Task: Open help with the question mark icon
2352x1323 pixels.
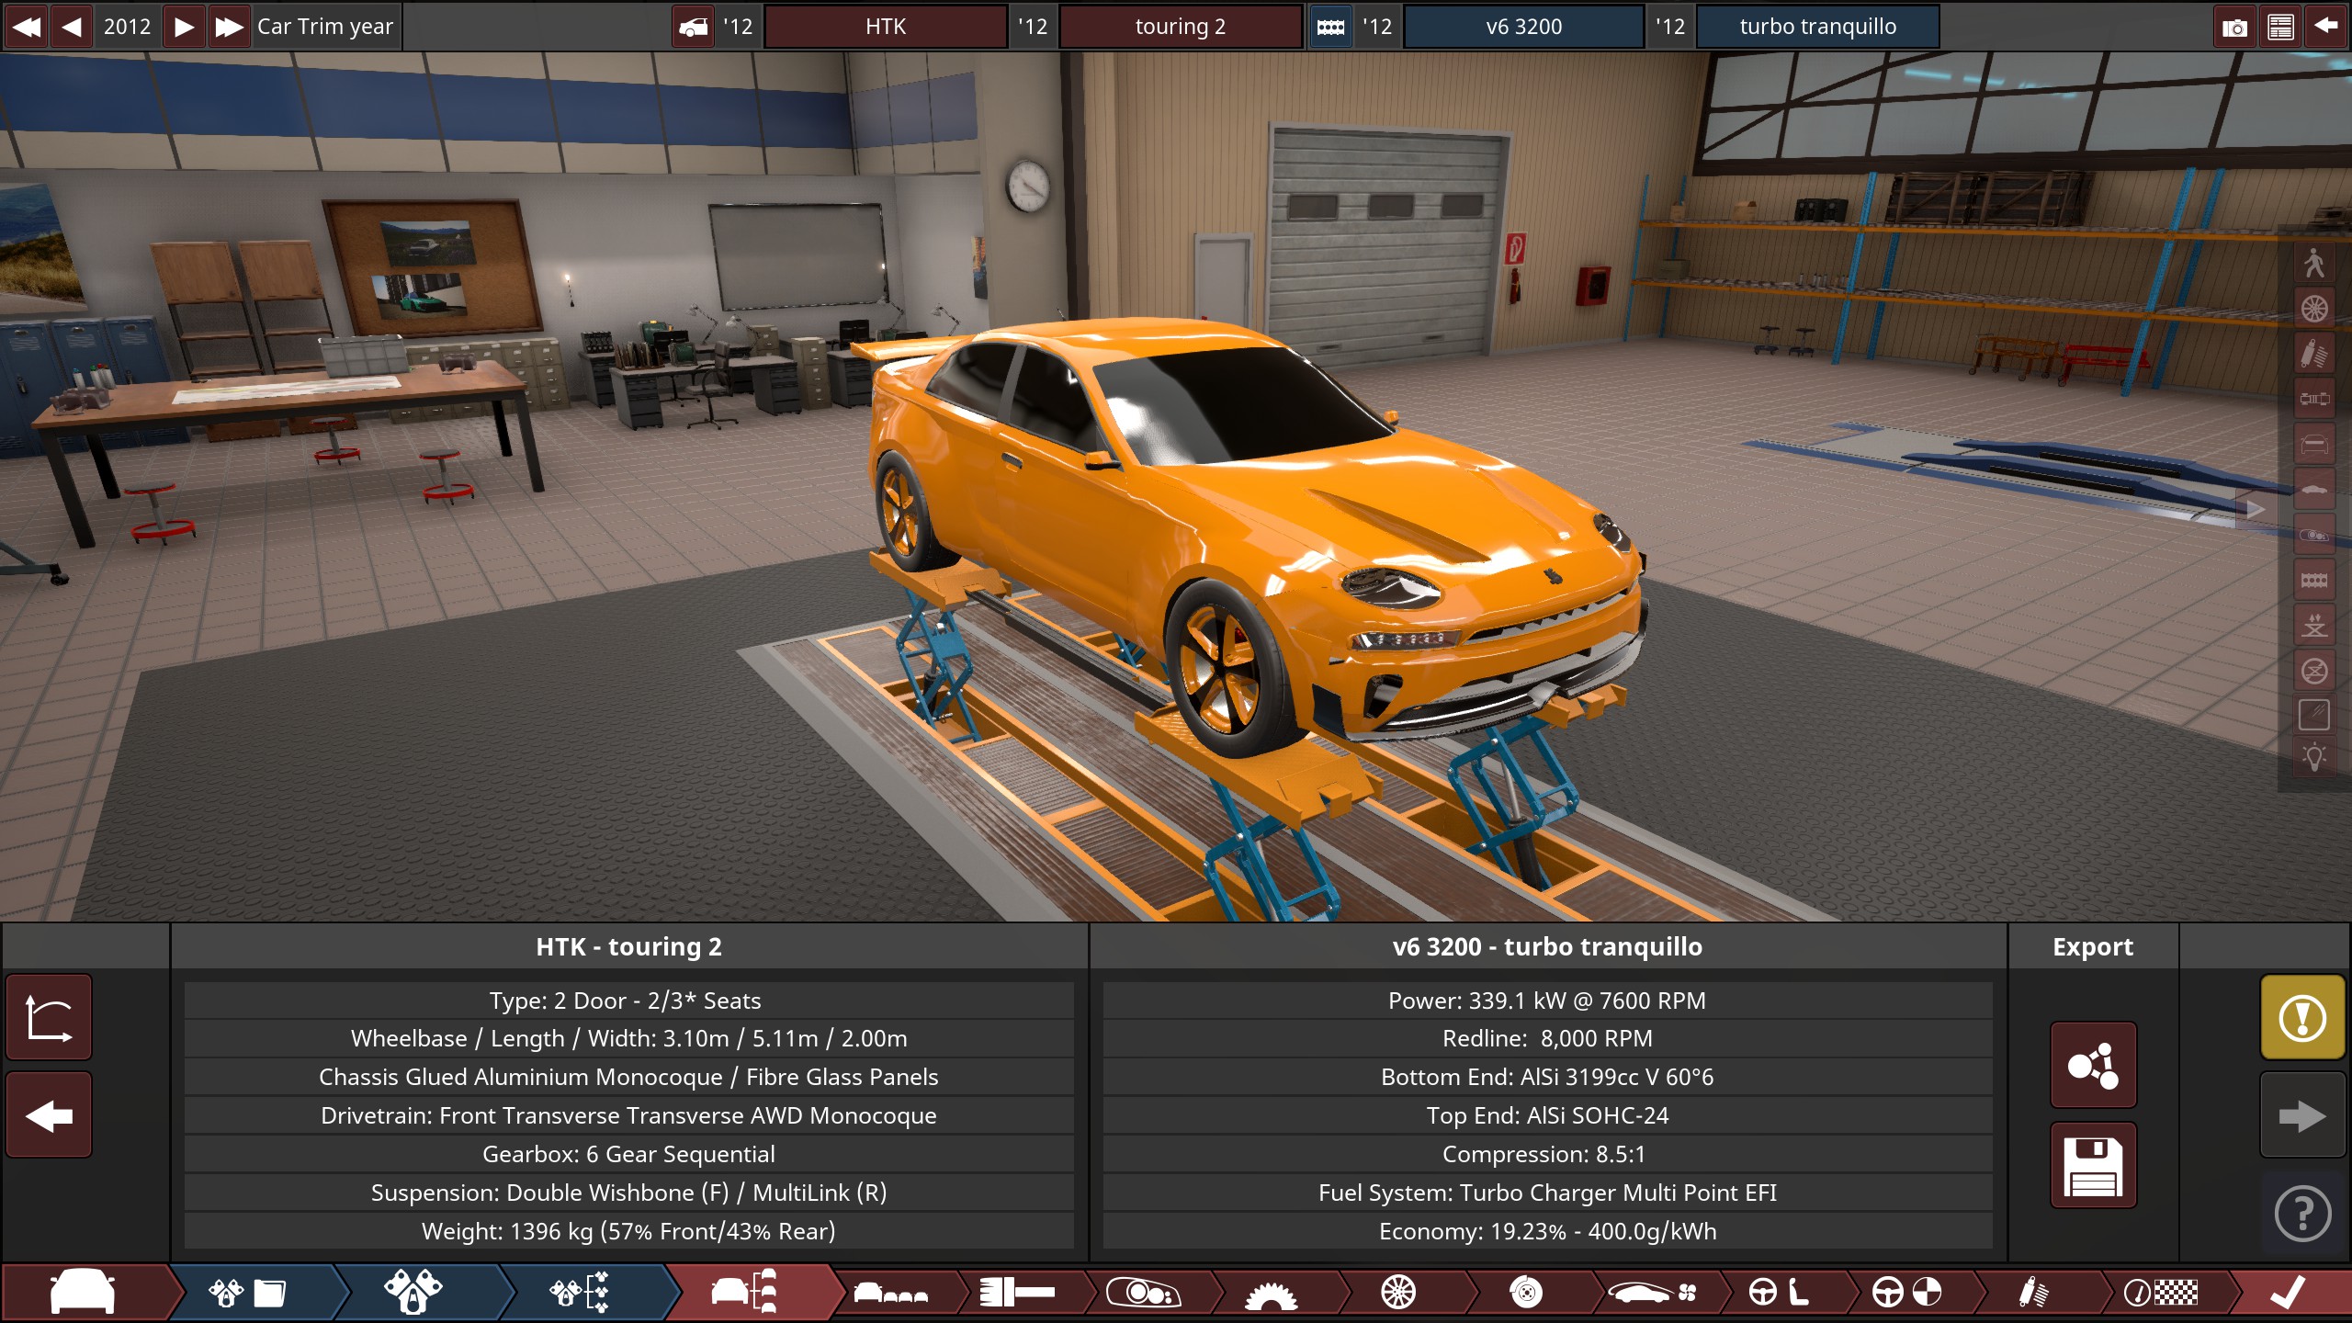Action: (2302, 1215)
